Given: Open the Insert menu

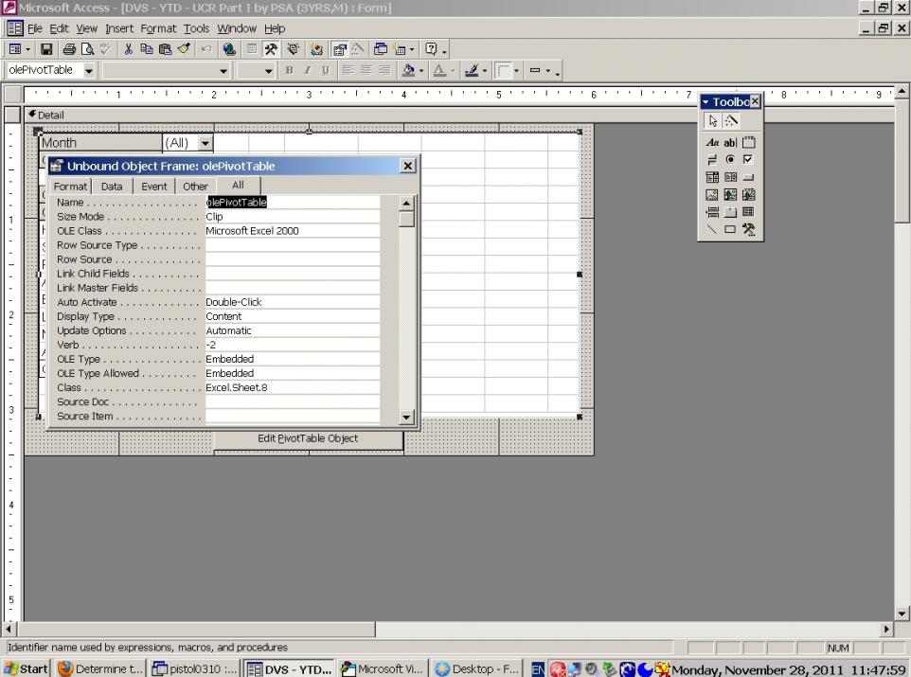Looking at the screenshot, I should tap(119, 28).
